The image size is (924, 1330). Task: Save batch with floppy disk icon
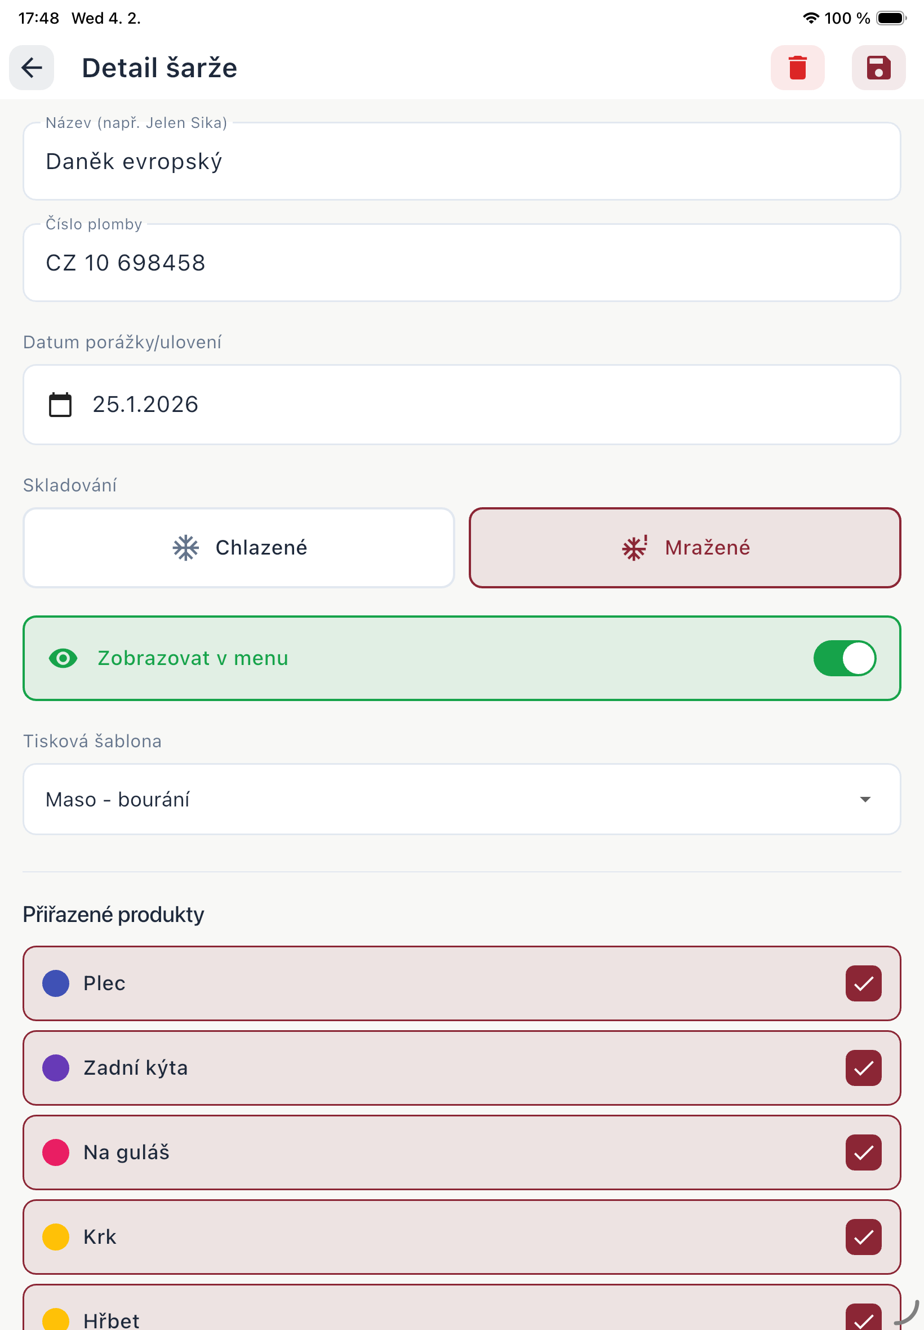(x=878, y=68)
